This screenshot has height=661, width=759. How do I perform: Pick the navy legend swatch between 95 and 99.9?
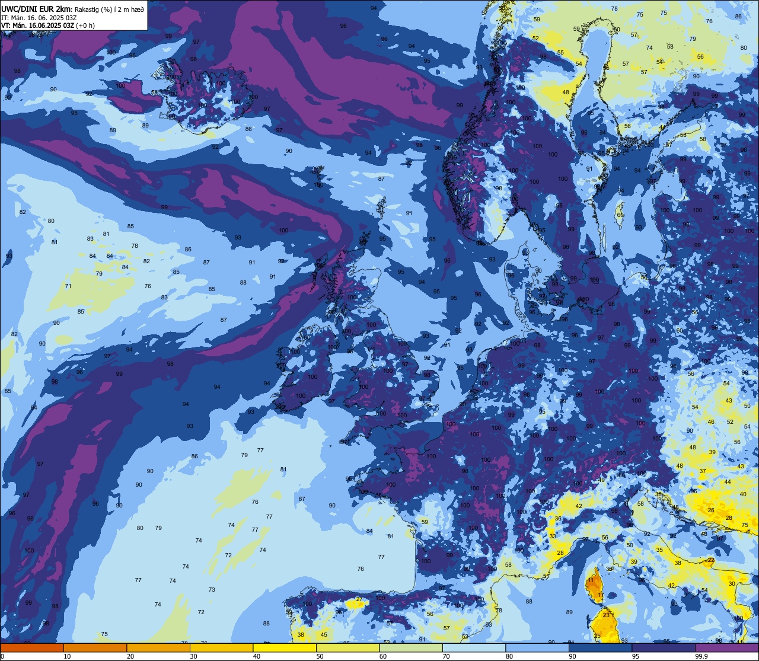click(664, 647)
